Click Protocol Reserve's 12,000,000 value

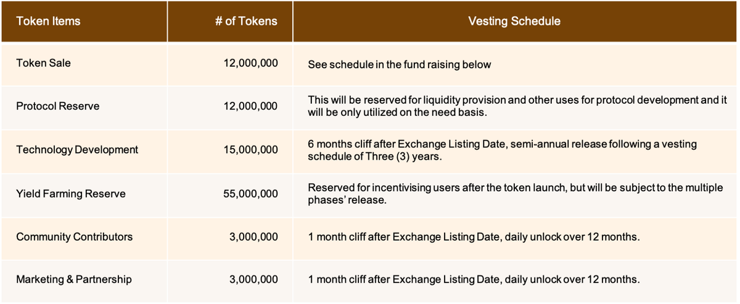(250, 106)
